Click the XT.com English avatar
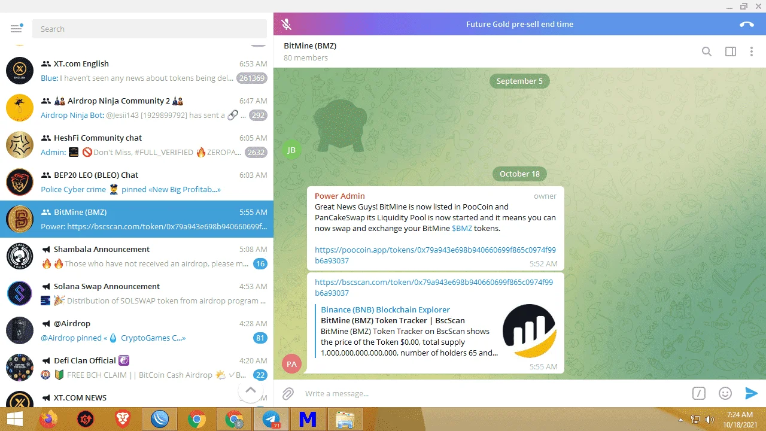This screenshot has height=431, width=766. [20, 71]
